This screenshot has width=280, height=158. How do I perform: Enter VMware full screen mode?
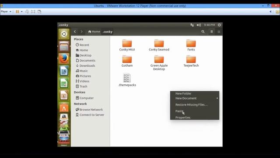point(33,12)
